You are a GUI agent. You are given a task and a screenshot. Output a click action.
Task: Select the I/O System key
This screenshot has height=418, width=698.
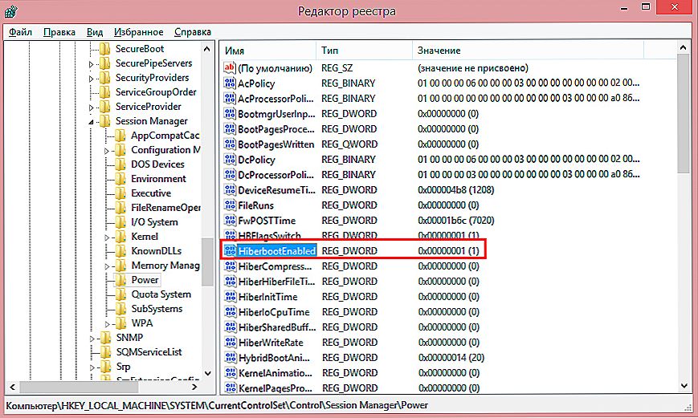pyautogui.click(x=154, y=222)
